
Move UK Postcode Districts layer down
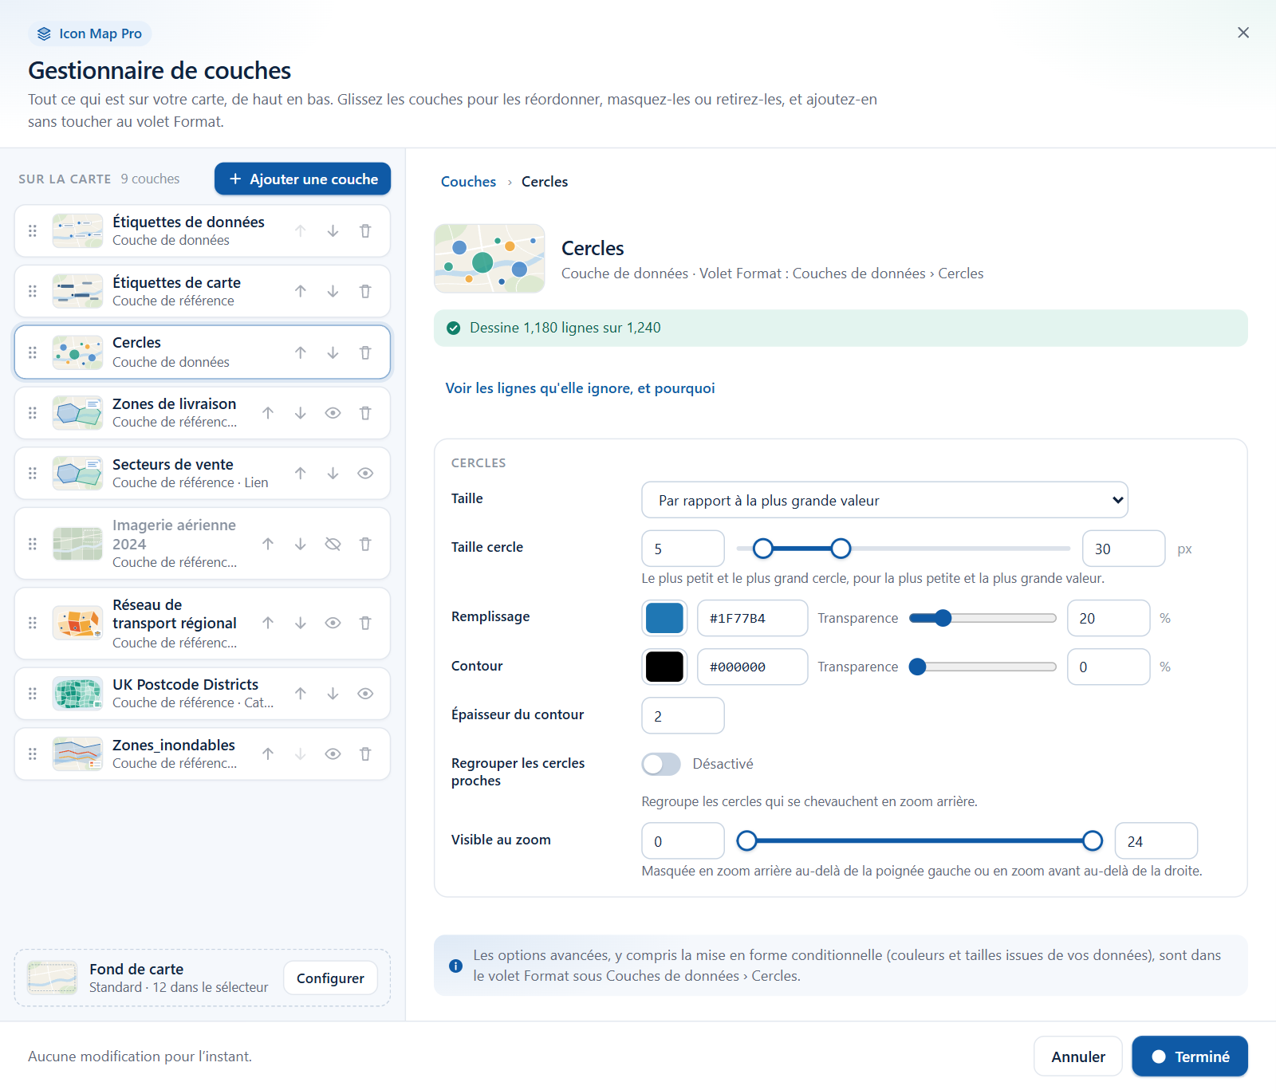coord(333,694)
